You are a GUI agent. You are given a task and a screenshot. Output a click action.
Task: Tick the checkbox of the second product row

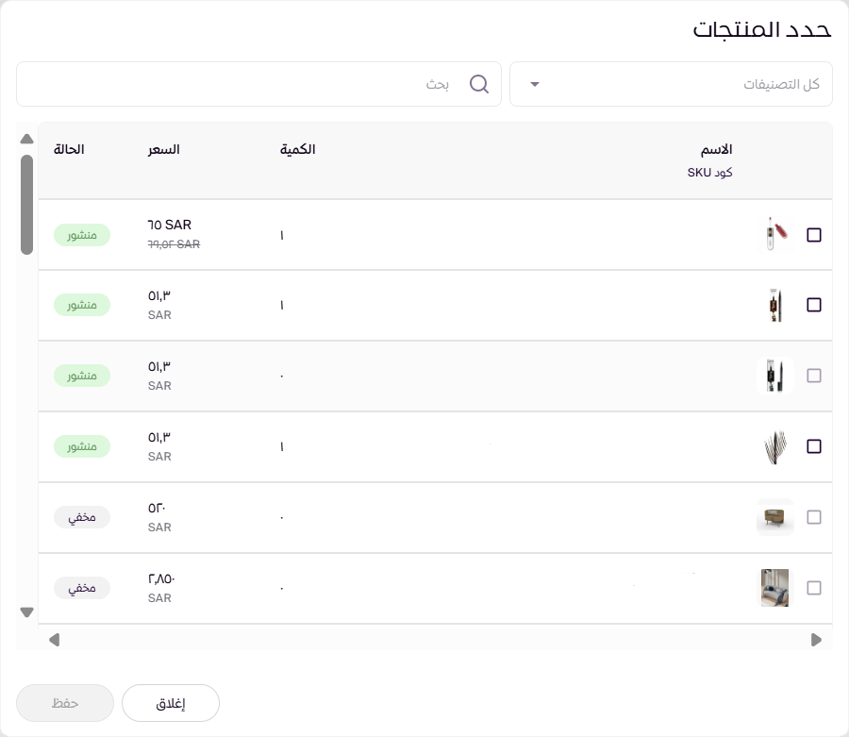point(814,305)
